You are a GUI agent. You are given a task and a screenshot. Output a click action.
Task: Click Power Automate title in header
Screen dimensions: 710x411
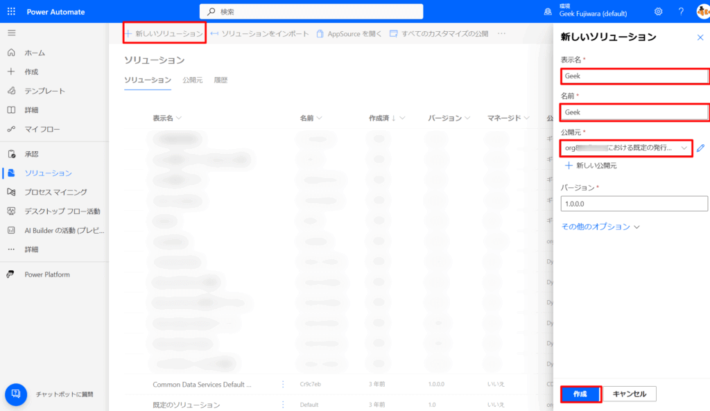55,12
